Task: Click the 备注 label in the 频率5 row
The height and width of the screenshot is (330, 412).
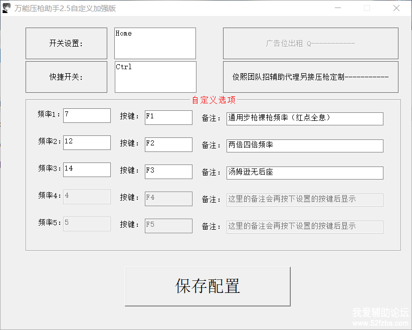Action: (x=211, y=226)
